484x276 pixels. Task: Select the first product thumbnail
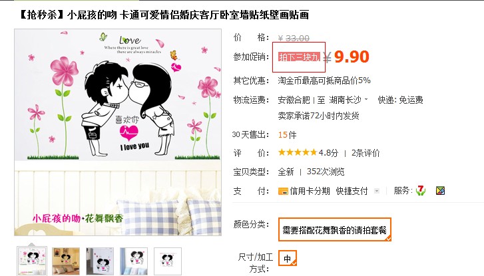(x=32, y=261)
